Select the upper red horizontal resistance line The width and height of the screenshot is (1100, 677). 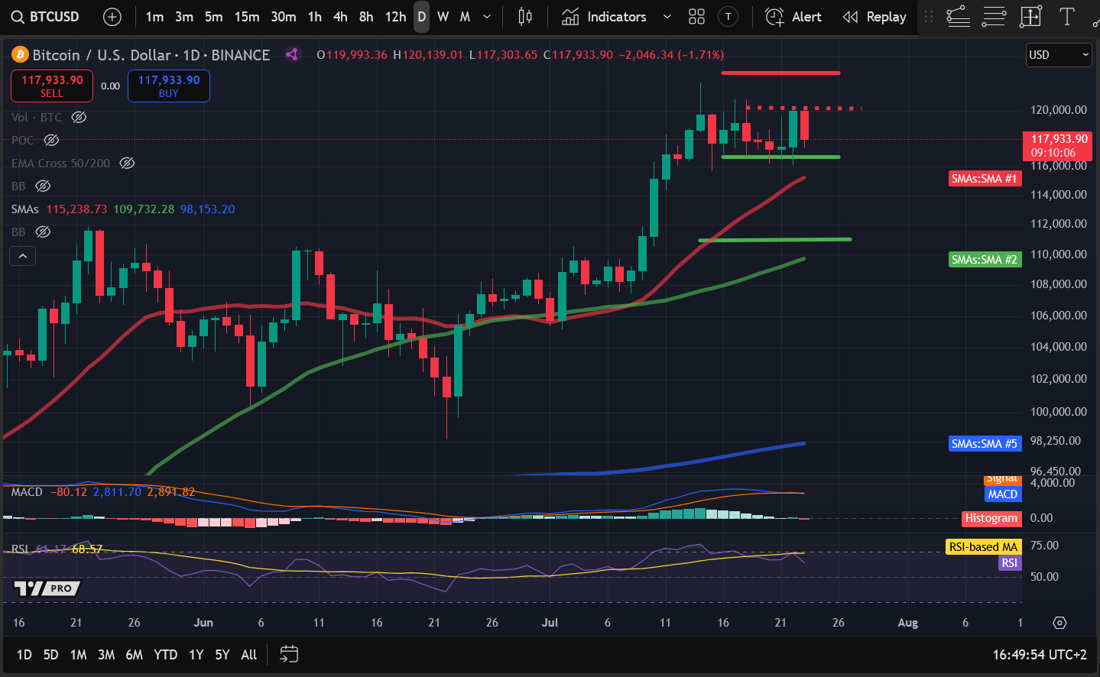[x=780, y=73]
